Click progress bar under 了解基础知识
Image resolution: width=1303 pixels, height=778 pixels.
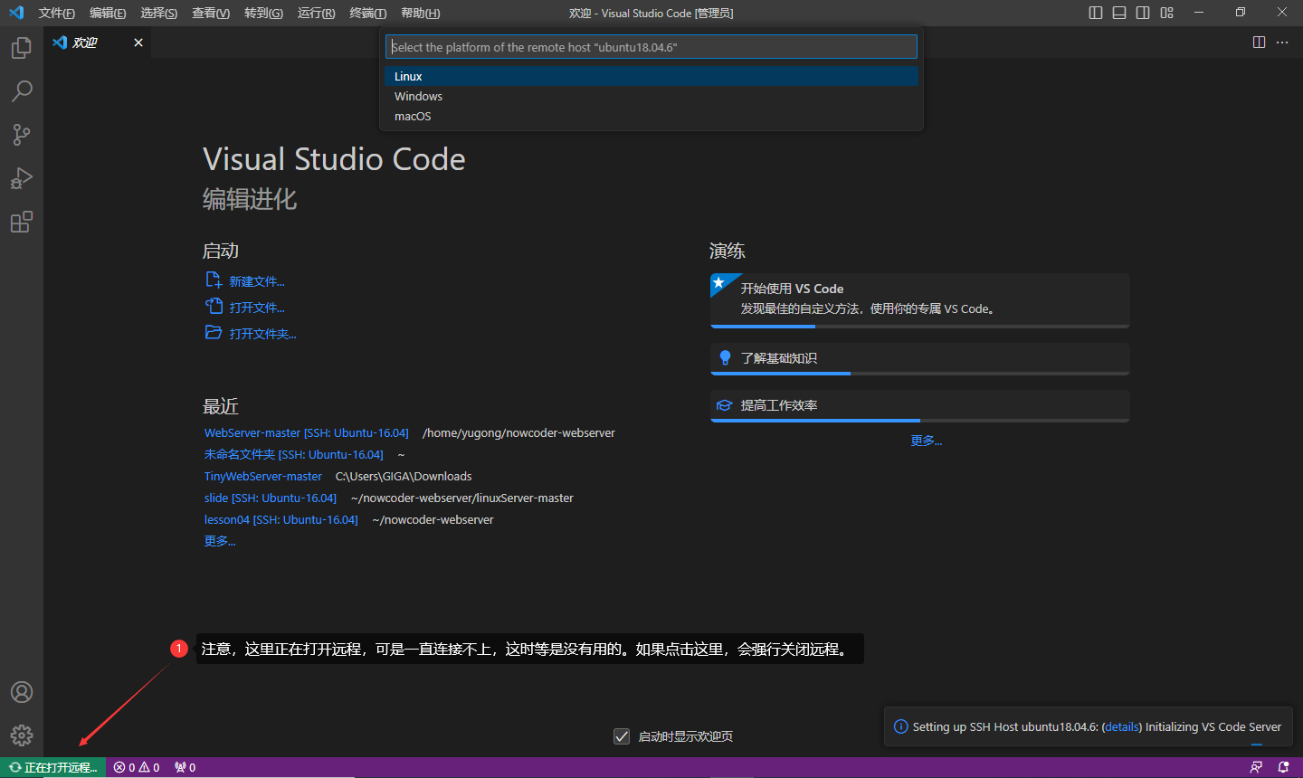click(x=920, y=373)
